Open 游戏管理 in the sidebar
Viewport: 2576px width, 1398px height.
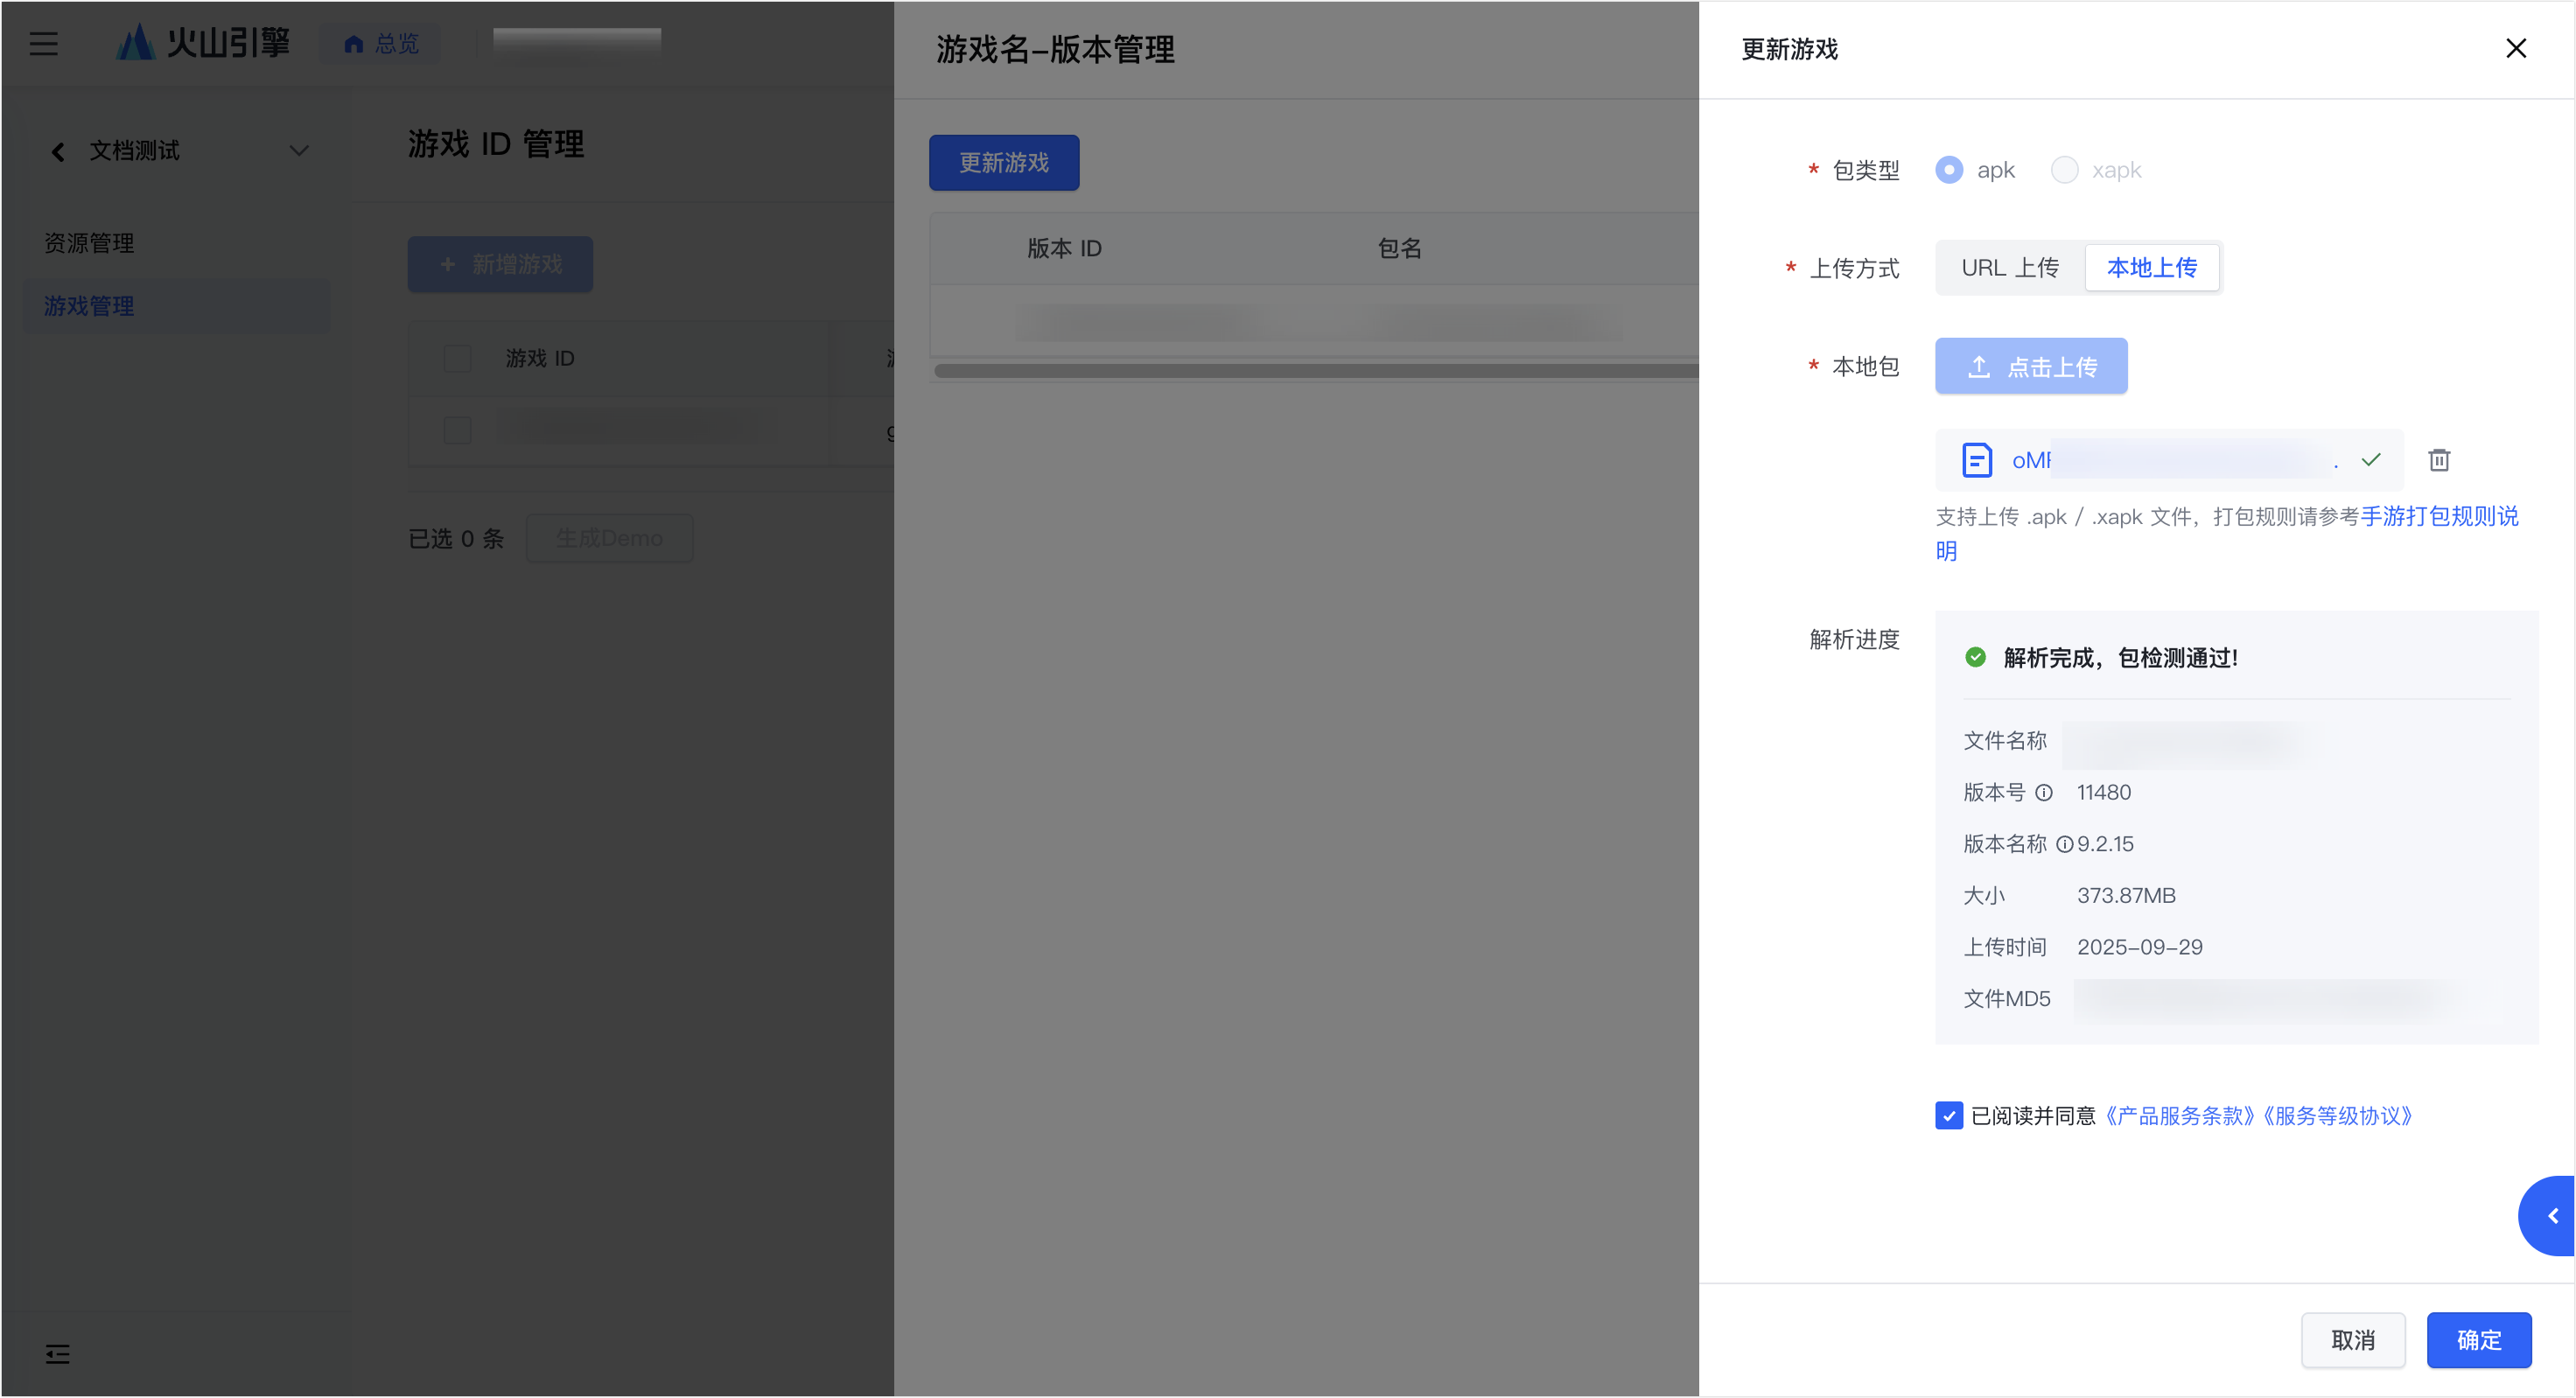coord(89,306)
